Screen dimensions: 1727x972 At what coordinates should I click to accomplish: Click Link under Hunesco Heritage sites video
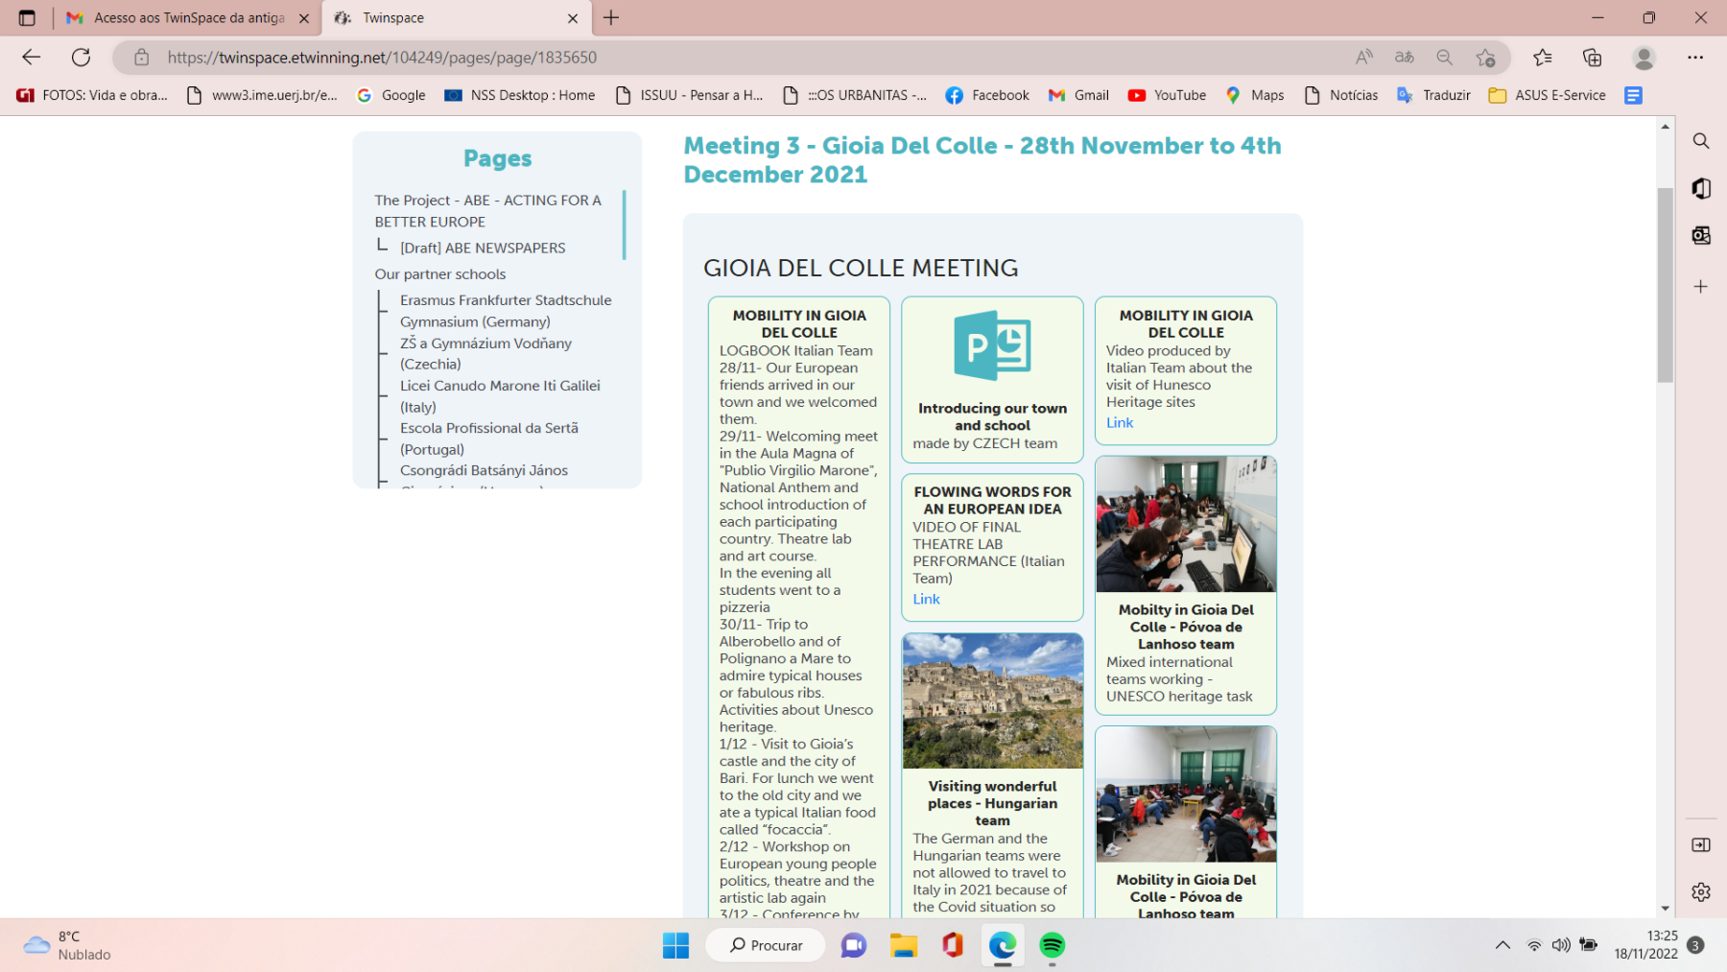pos(1120,422)
